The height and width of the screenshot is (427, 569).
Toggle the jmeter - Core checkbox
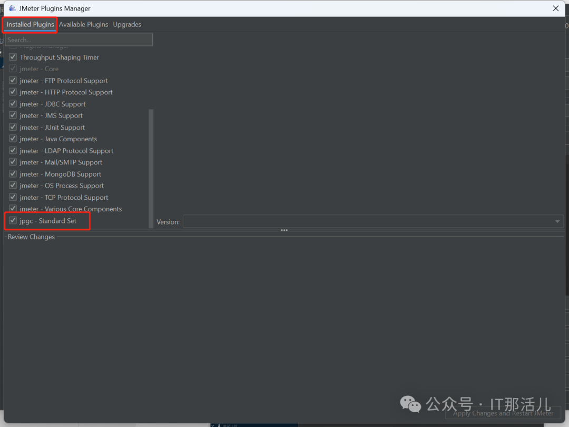[x=13, y=69]
